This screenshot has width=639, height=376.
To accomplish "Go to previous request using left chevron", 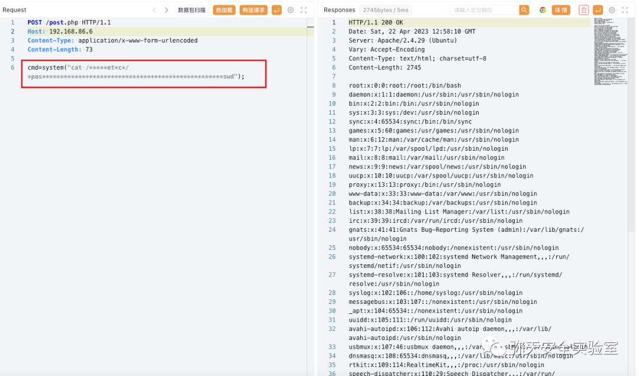I will tap(154, 10).
